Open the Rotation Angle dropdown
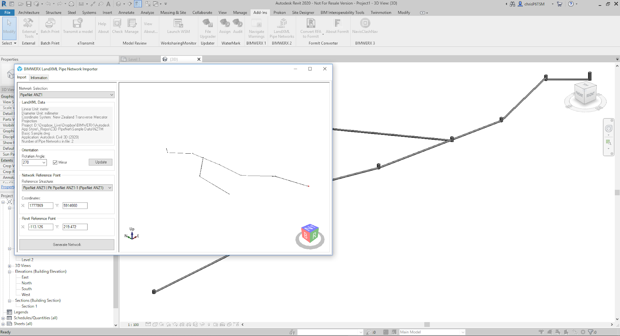The height and width of the screenshot is (336, 620). point(34,163)
